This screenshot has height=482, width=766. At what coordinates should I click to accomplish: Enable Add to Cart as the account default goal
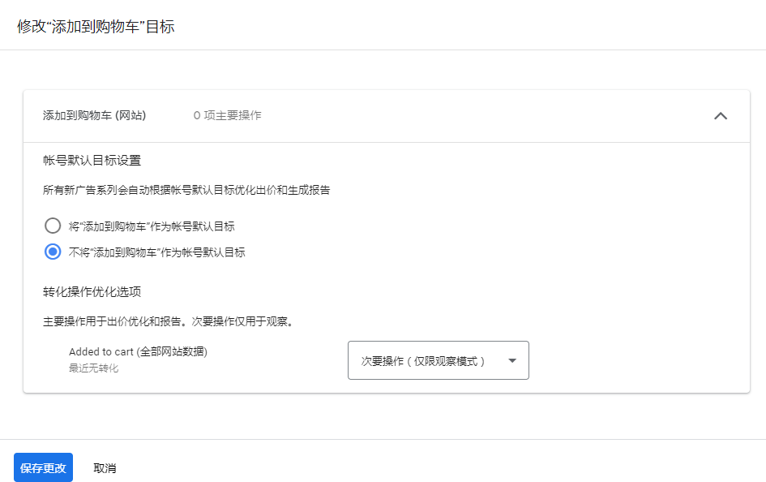(53, 226)
